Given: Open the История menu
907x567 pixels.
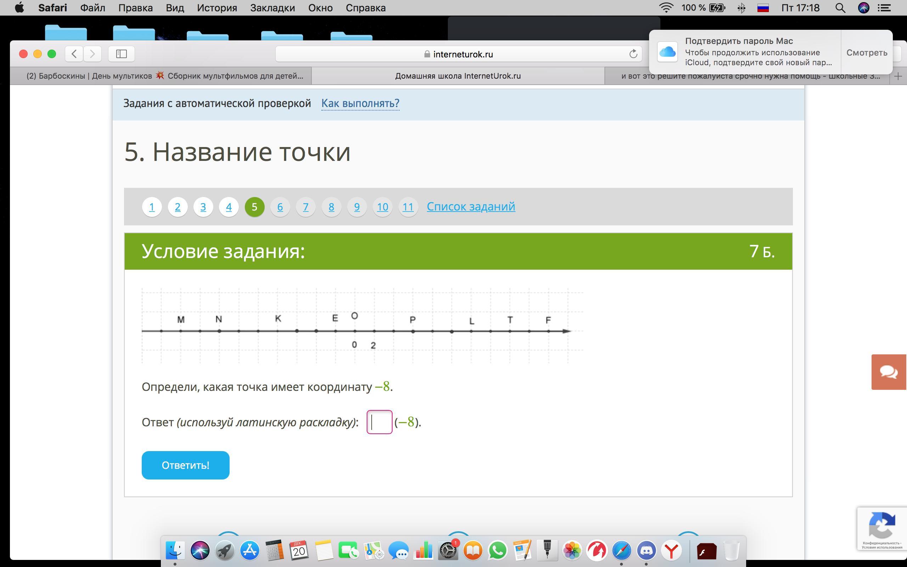Looking at the screenshot, I should coord(217,8).
